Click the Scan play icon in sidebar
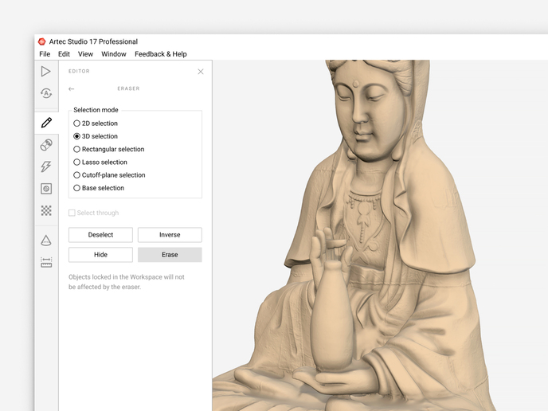The image size is (548, 411). 46,72
